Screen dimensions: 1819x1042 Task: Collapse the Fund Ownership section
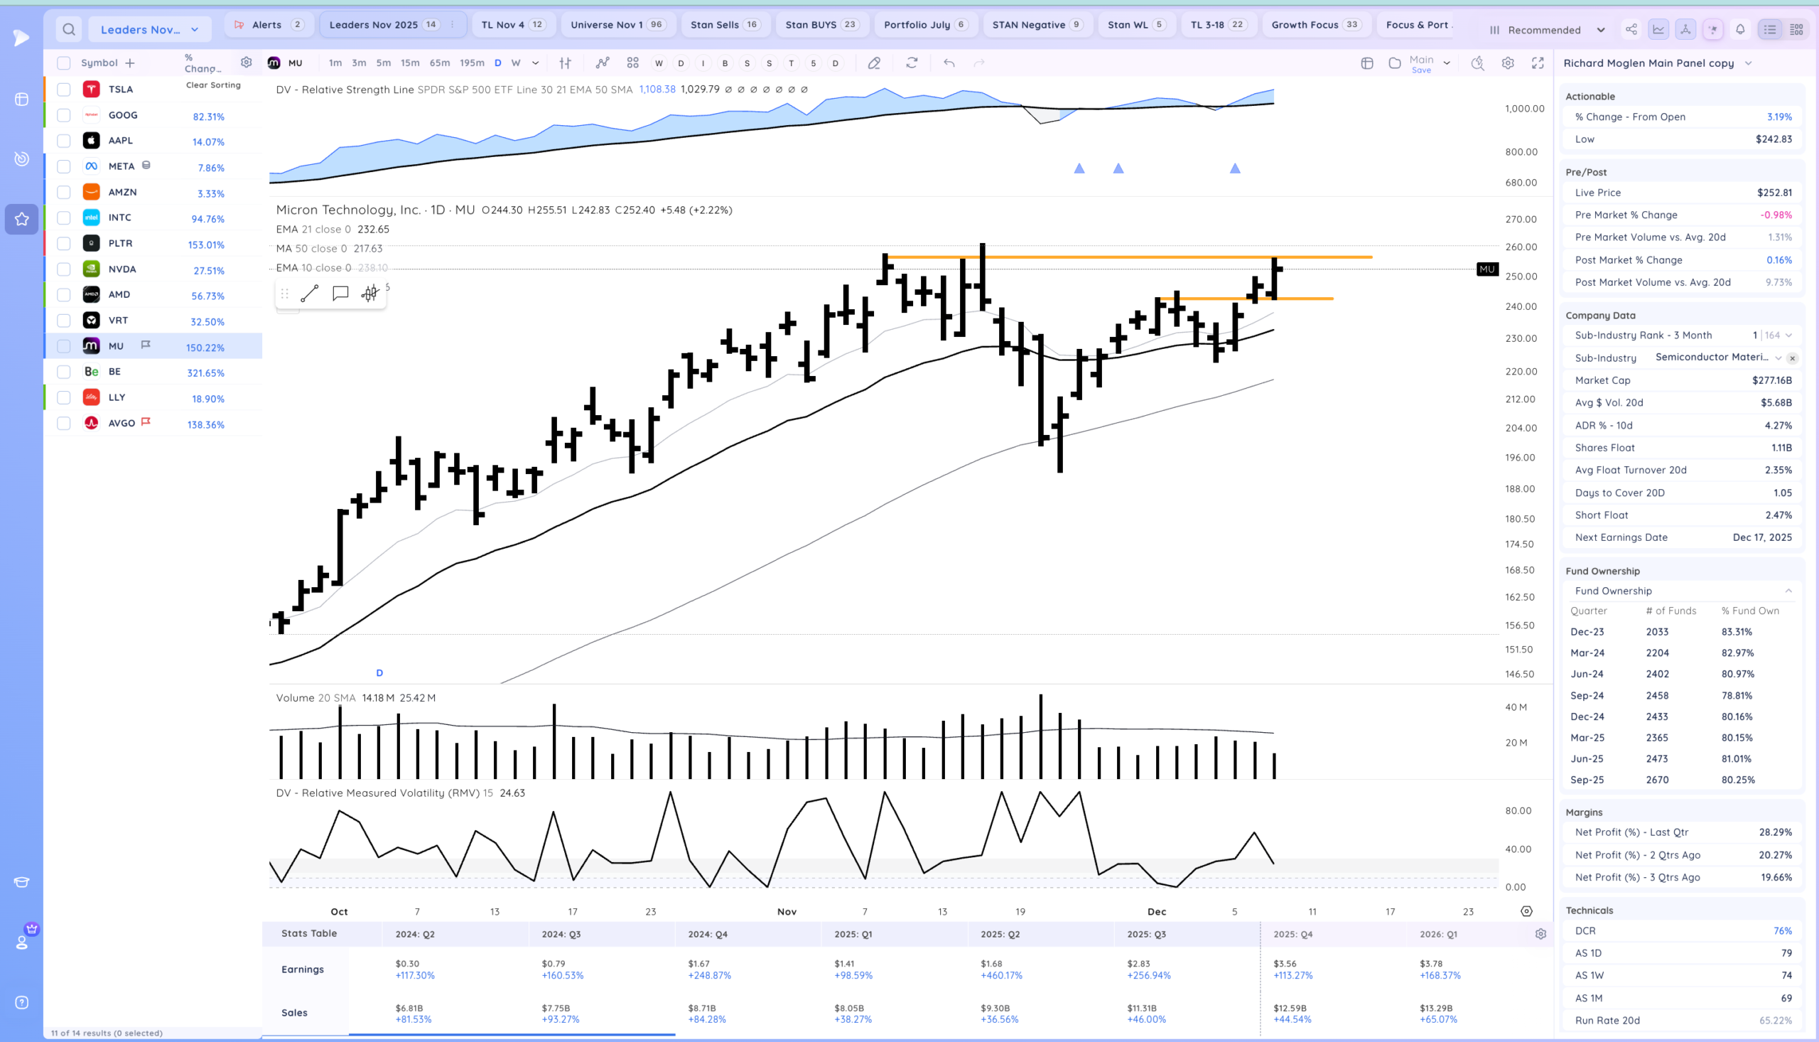pyautogui.click(x=1788, y=591)
